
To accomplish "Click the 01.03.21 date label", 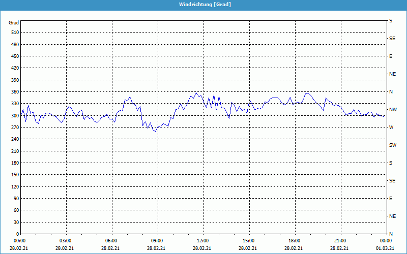I will (384, 248).
